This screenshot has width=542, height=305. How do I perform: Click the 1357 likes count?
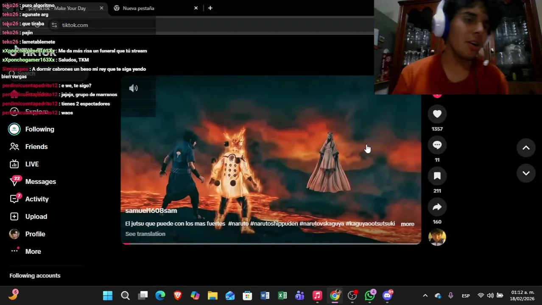437,129
